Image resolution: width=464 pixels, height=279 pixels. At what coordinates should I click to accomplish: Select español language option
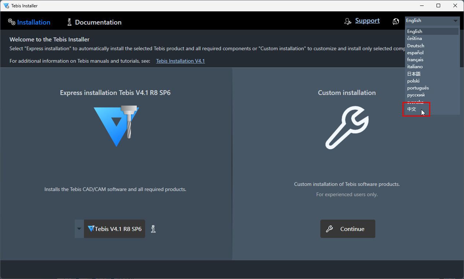tap(432, 53)
